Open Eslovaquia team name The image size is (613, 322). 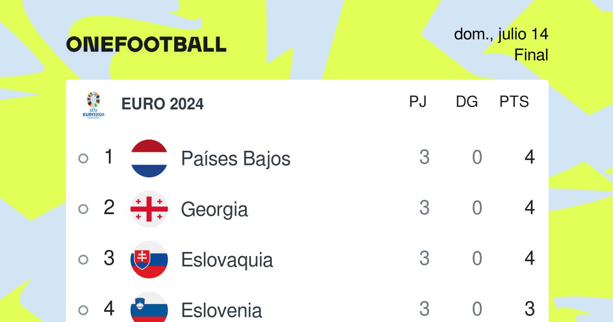(x=227, y=260)
